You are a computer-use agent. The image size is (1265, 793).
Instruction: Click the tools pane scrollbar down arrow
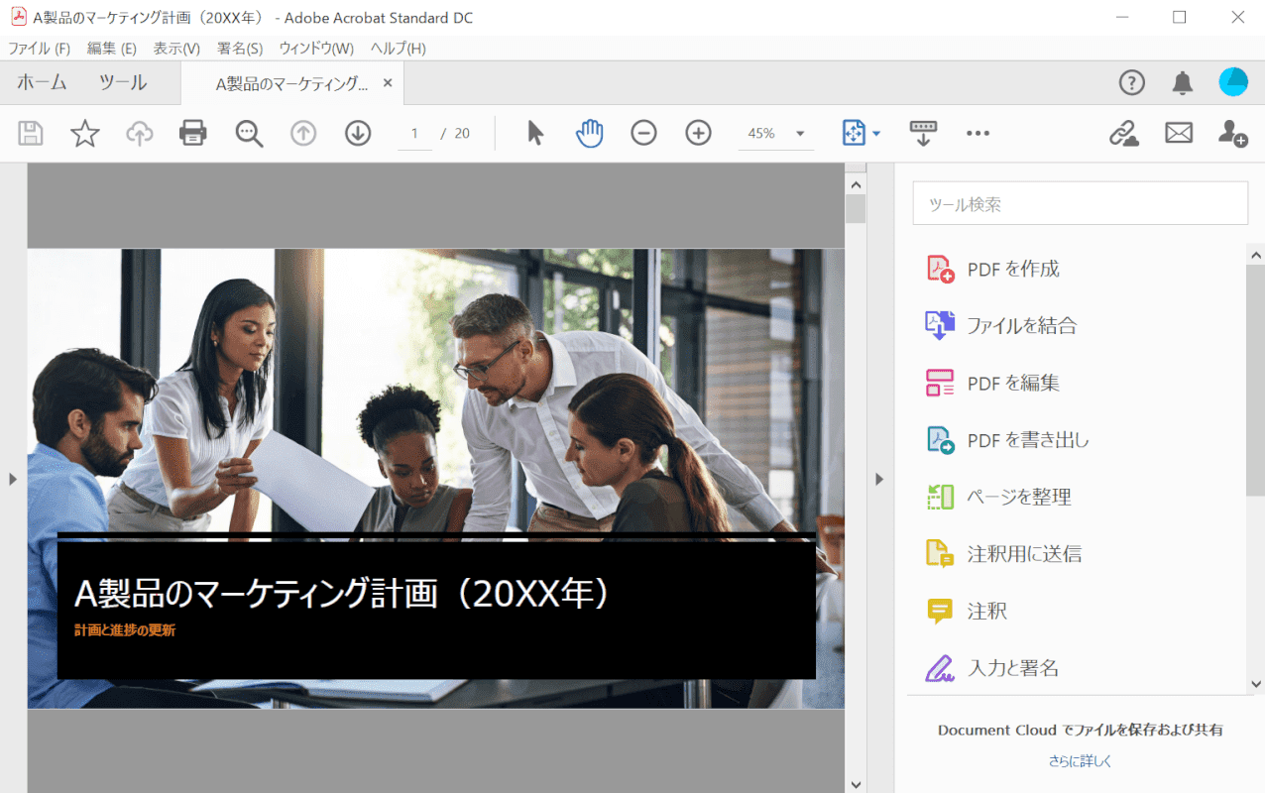point(1255,684)
